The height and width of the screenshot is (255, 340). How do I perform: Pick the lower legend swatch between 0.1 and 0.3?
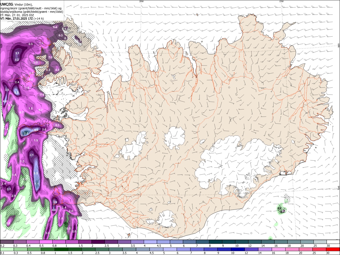coord(7,249)
